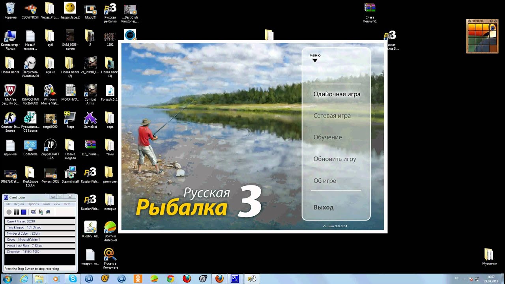The width and height of the screenshot is (505, 284).
Task: Open Об игре info entry
Action: tap(325, 181)
